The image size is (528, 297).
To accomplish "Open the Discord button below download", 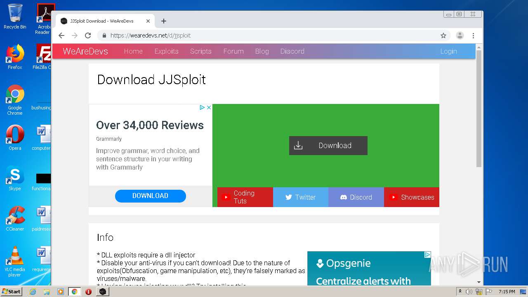I will coord(356,197).
